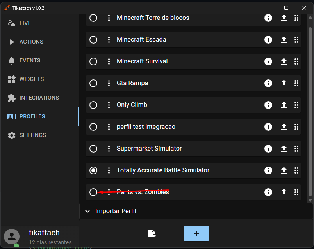The image size is (314, 249).
Task: Select the Minecraft Survival profile radio button
Action: click(x=93, y=61)
